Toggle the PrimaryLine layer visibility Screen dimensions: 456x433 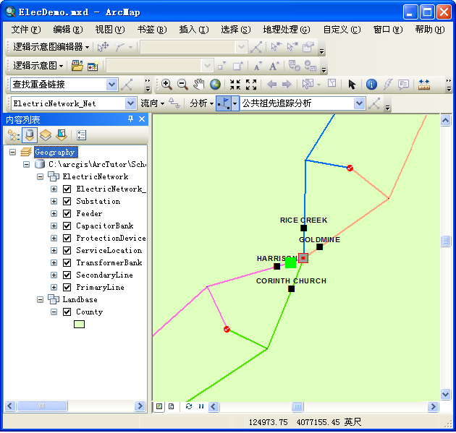(x=67, y=287)
